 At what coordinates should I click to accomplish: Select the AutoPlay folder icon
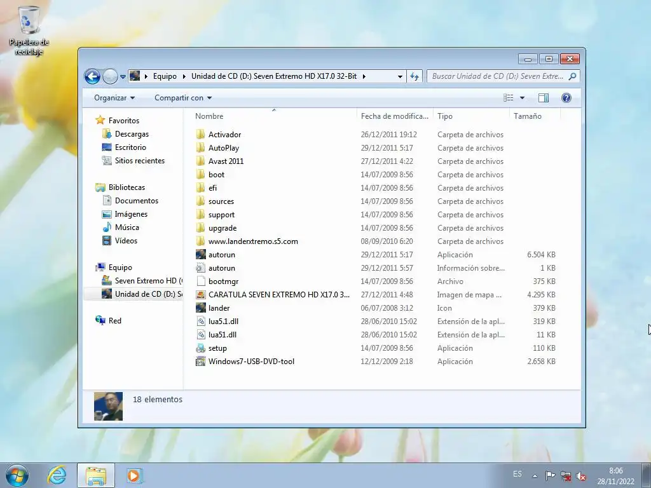[200, 147]
